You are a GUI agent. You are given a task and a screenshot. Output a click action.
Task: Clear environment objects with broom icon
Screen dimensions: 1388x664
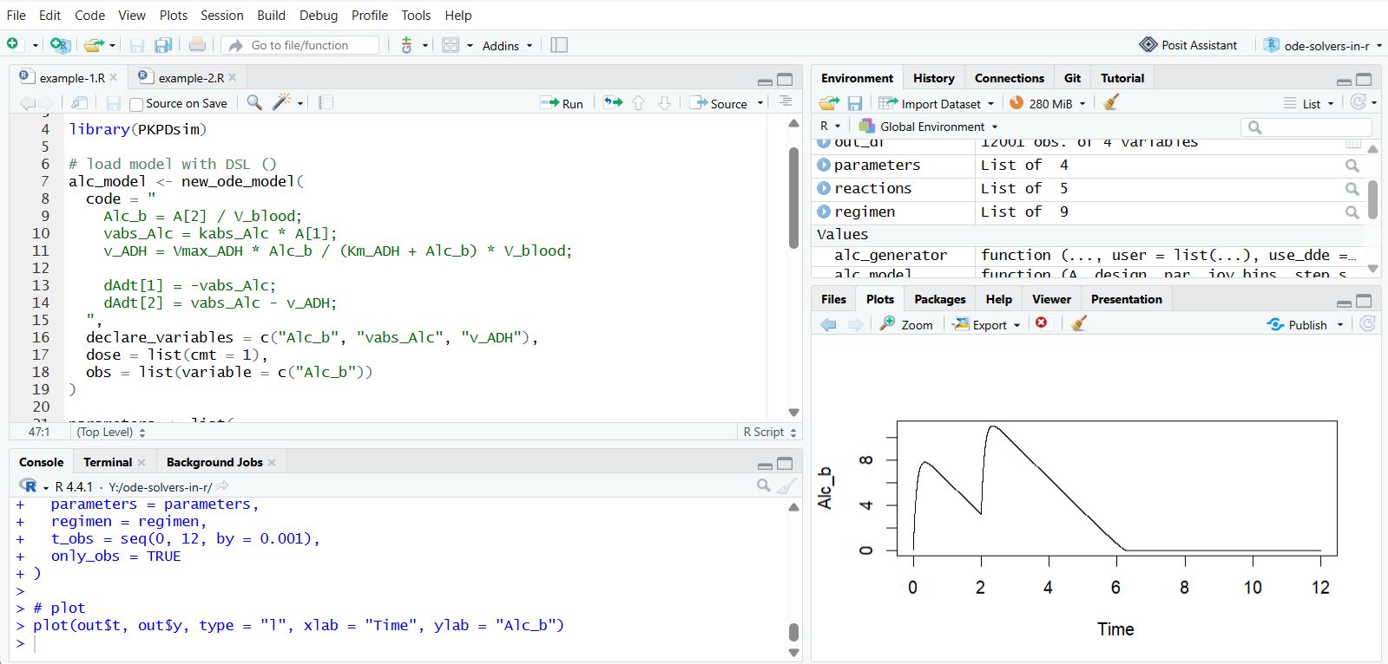pos(1110,103)
